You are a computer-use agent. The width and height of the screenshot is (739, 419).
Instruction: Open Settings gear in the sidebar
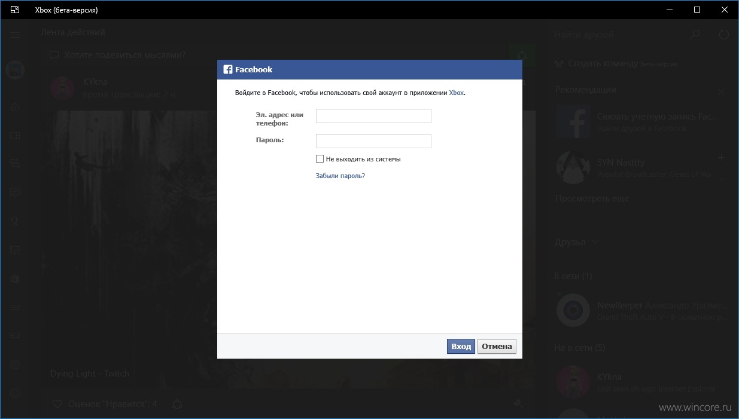pyautogui.click(x=15, y=365)
